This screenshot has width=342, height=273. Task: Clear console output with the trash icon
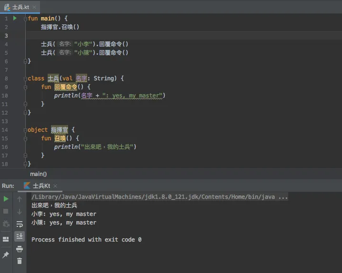pos(20,261)
